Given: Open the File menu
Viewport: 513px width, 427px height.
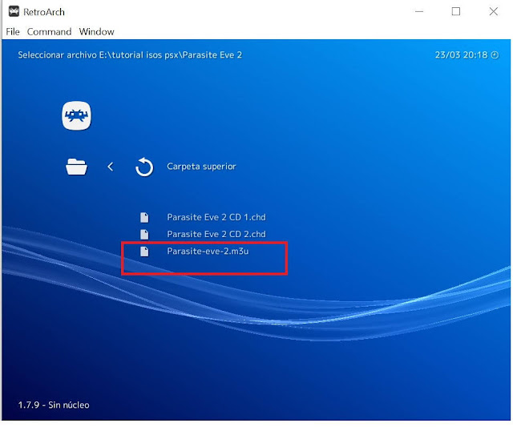Looking at the screenshot, I should coord(13,32).
